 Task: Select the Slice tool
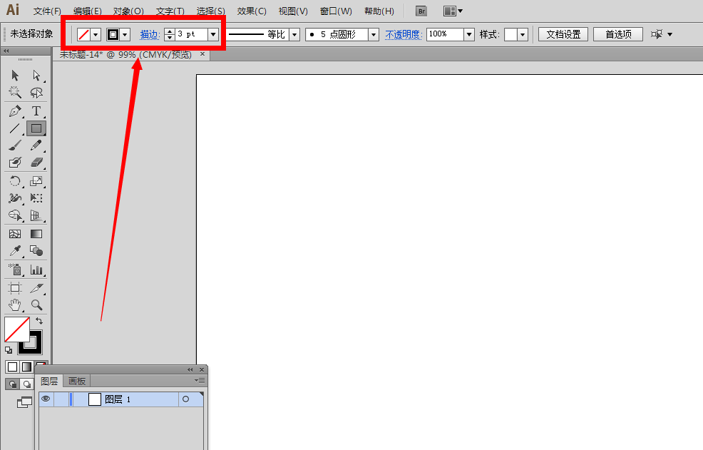tap(36, 288)
